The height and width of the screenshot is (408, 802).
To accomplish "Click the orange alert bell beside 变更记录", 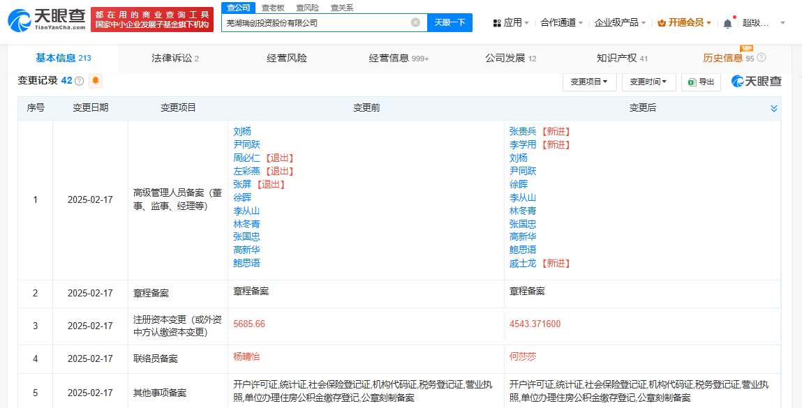I will click(96, 81).
